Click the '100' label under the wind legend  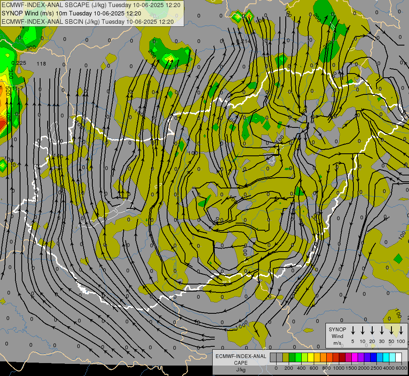[x=401, y=341]
